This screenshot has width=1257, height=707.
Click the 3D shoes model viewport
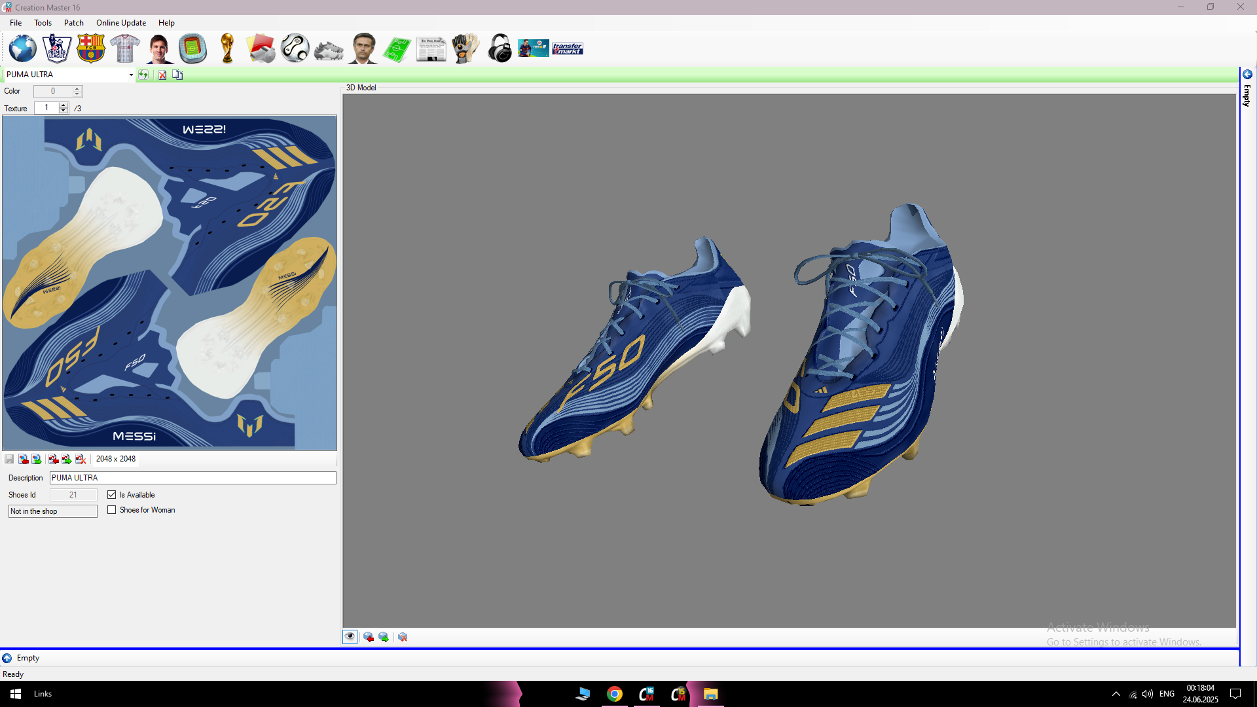[790, 361]
